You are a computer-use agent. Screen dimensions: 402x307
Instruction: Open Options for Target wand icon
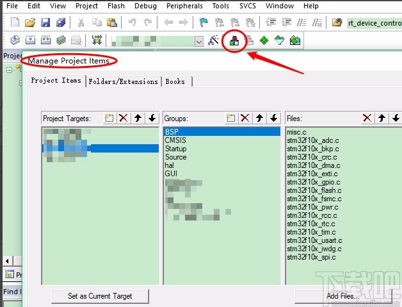[213, 40]
